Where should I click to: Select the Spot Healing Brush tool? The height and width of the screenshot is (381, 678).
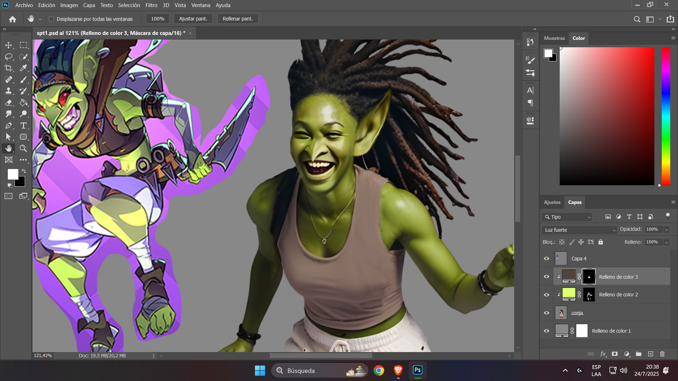pos(8,80)
